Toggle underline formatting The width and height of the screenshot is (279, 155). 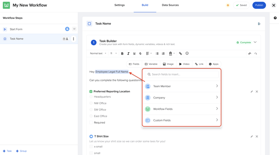tap(135, 54)
